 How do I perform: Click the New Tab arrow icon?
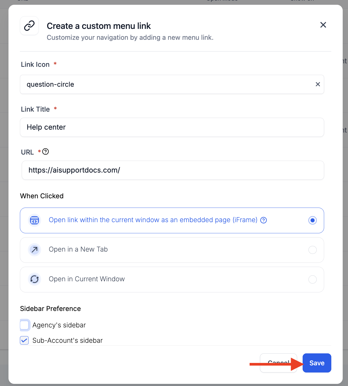(x=34, y=250)
